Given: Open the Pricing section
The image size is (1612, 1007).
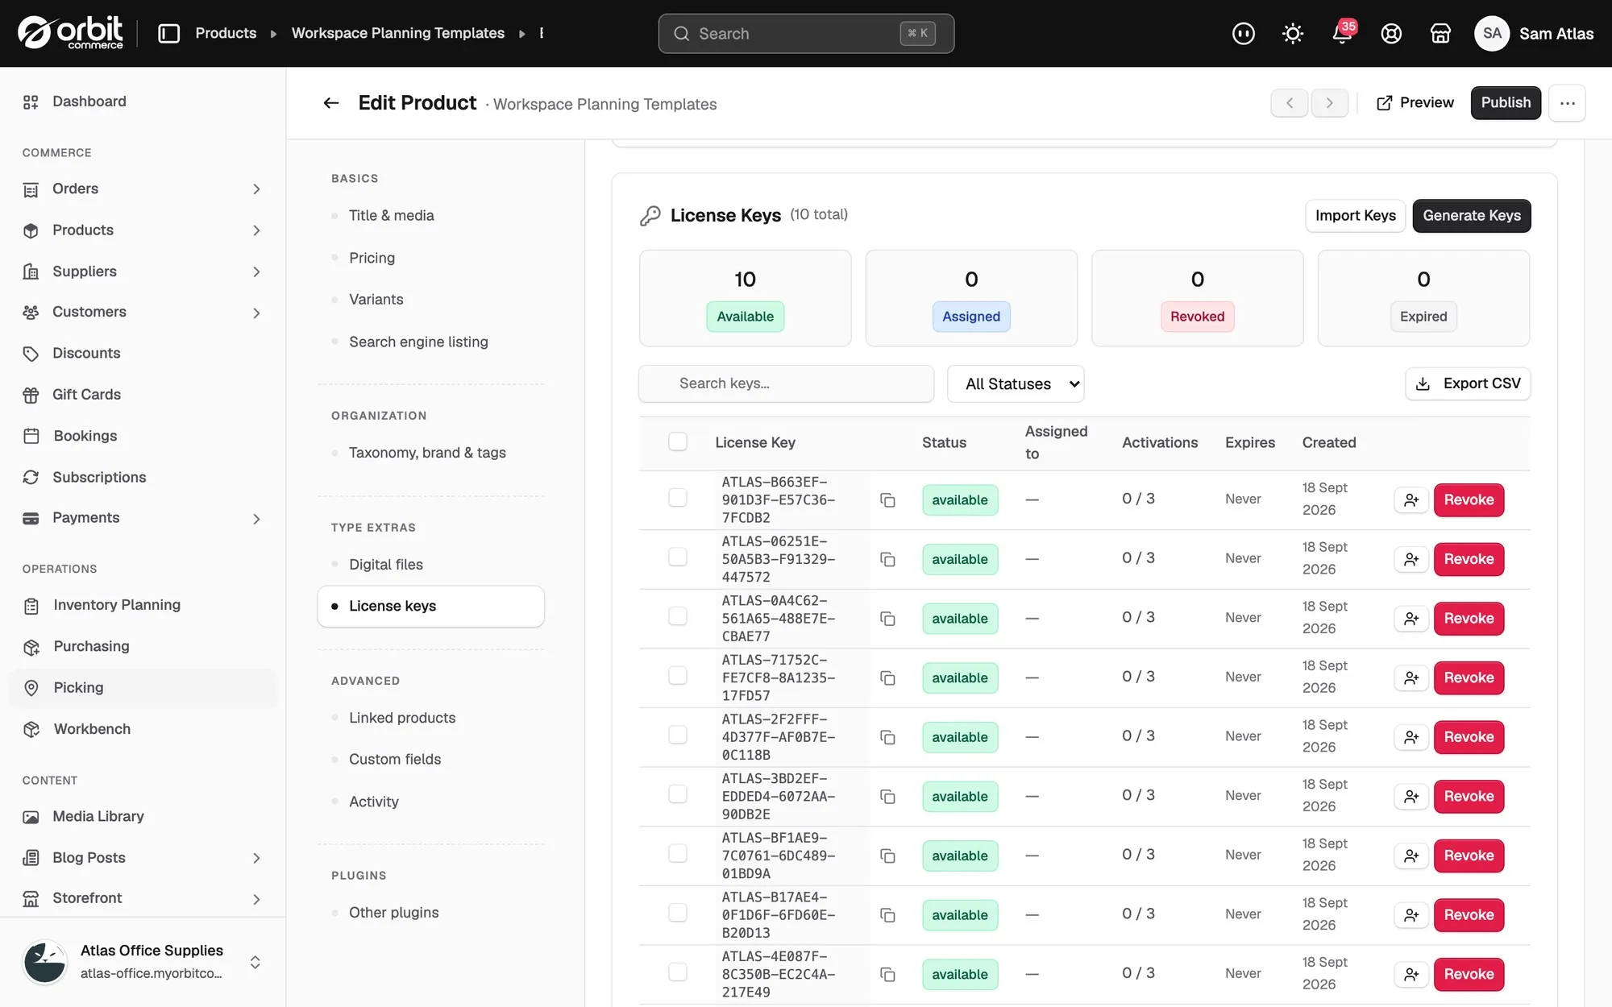Looking at the screenshot, I should [x=372, y=258].
